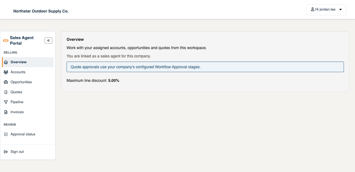
Task: Click the SELLING section label
Action: coord(11,52)
